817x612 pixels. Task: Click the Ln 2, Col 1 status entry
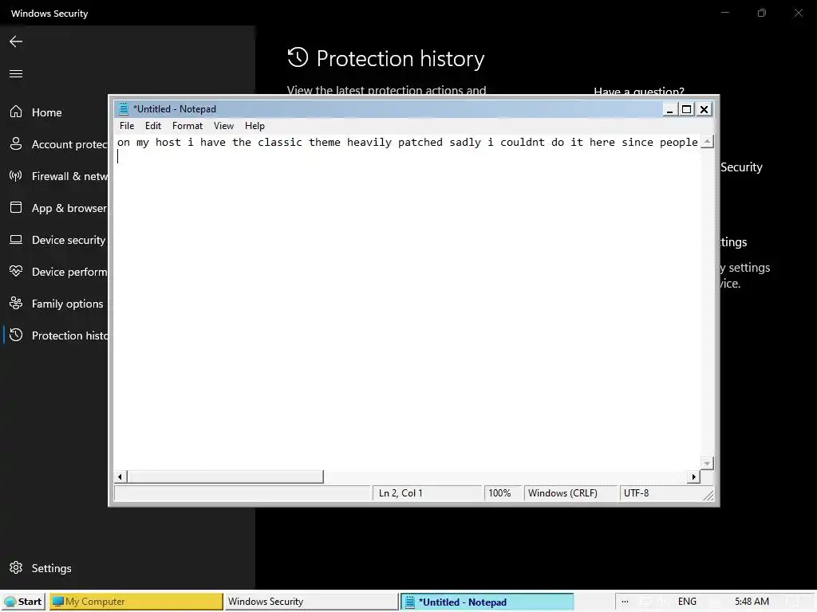[428, 493]
